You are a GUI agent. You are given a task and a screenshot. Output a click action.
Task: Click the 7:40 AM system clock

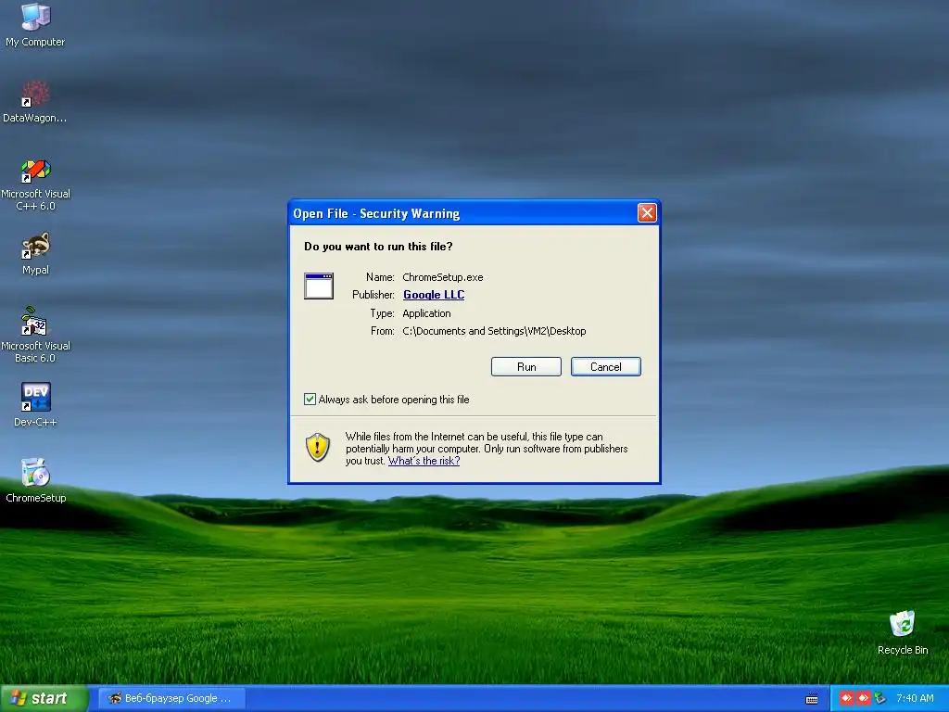[915, 699]
